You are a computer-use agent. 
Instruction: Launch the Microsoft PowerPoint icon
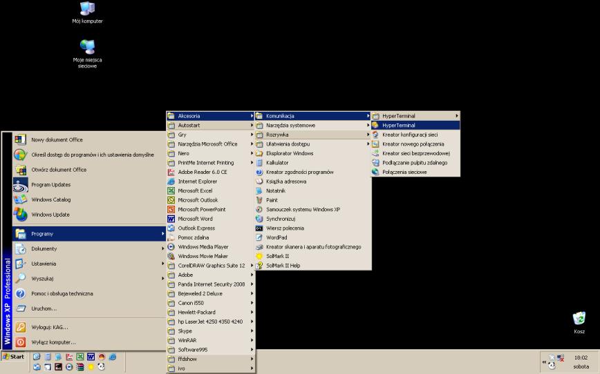pyautogui.click(x=171, y=209)
